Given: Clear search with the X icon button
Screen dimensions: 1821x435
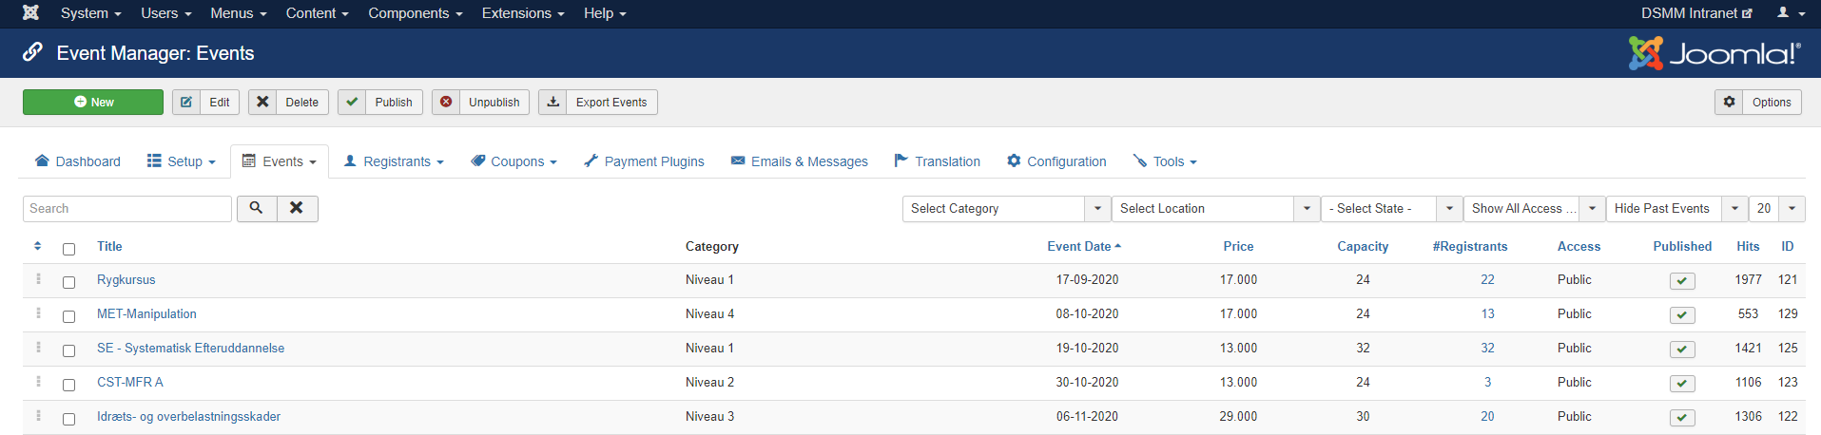Looking at the screenshot, I should point(297,208).
